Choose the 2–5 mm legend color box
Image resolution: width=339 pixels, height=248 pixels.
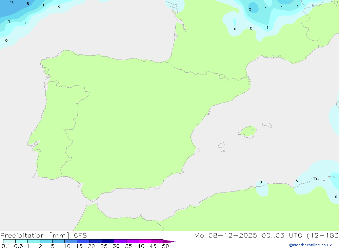tap(46, 241)
